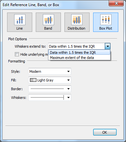Open the Border line style arrow
Image resolution: width=126 pixels, height=142 pixels.
pyautogui.click(x=68, y=89)
